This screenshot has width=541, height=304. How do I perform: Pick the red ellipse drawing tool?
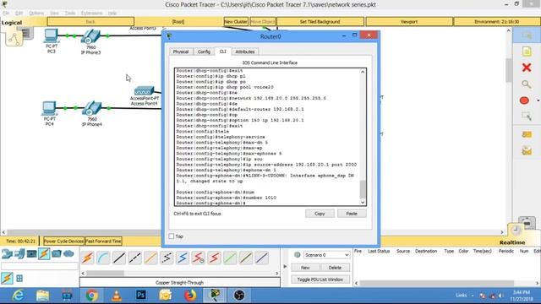point(524,100)
